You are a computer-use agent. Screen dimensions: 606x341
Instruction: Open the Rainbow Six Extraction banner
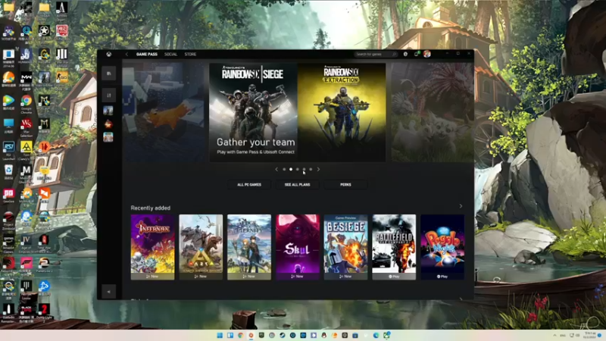342,112
